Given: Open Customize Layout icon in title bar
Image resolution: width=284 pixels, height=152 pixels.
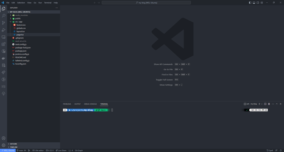Looking at the screenshot, I should point(262,3).
